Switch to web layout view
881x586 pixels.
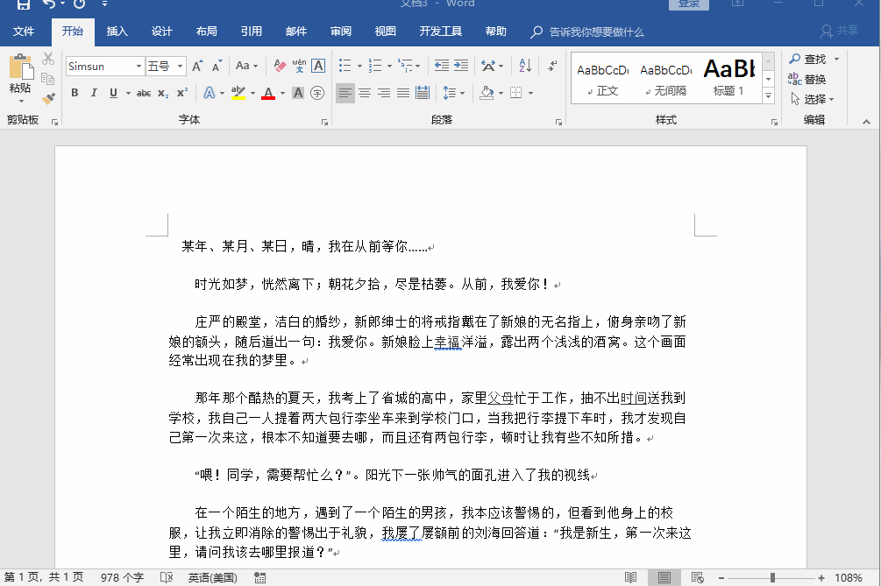(x=697, y=577)
